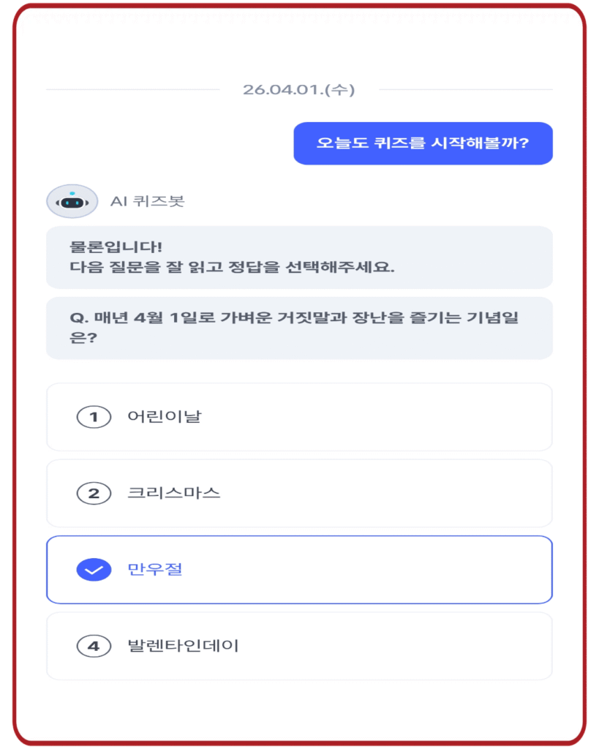
Task: Click the quiz question bubble starting with Q.
Action: (299, 326)
